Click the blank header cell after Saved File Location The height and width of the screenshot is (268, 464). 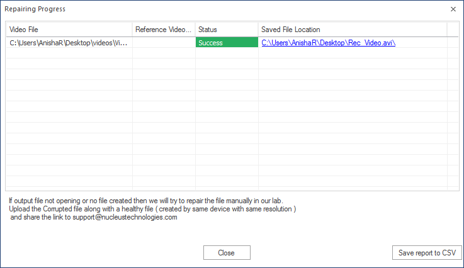coord(453,30)
